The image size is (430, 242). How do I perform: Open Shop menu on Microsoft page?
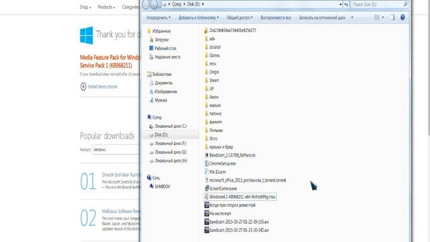(85, 7)
